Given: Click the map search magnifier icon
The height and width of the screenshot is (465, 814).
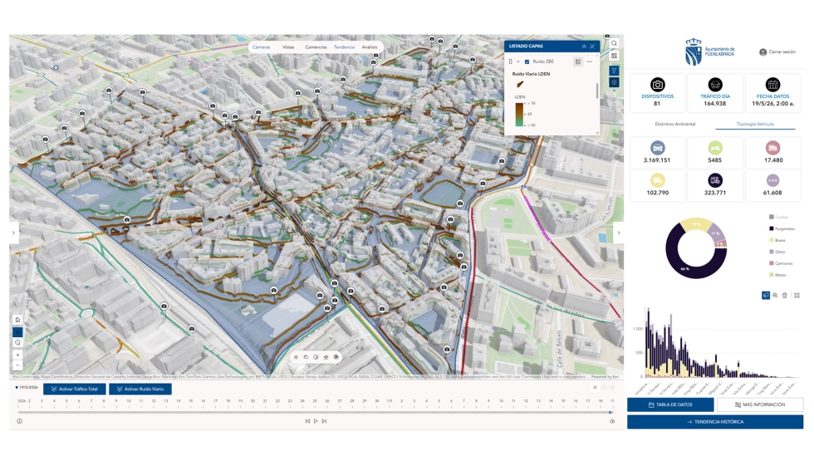Looking at the screenshot, I should 614,43.
